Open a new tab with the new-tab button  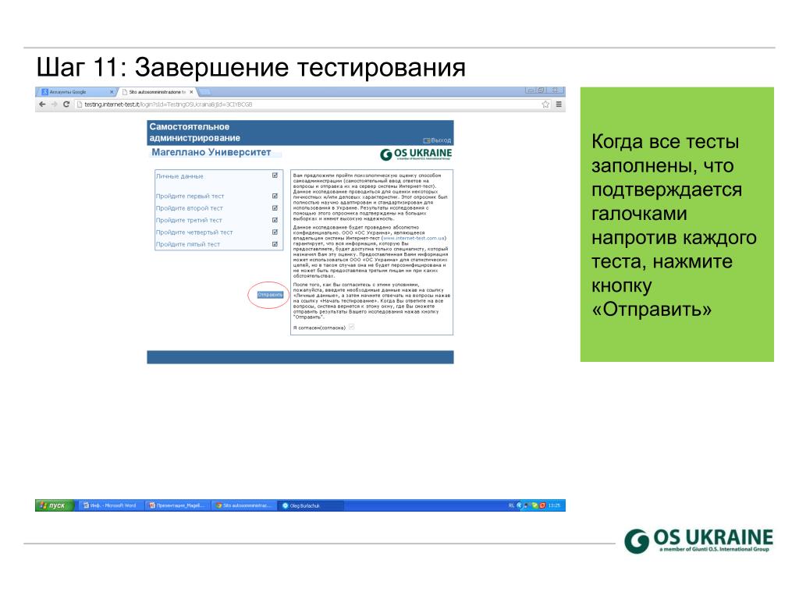point(205,92)
